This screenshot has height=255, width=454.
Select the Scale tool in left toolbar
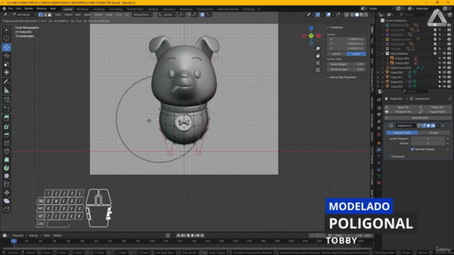(x=6, y=64)
